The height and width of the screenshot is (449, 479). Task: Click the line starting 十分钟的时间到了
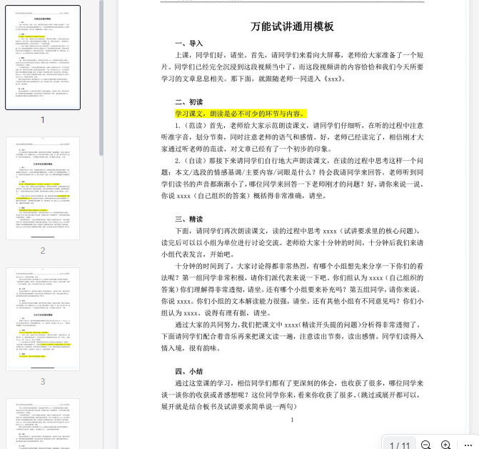tap(299, 266)
